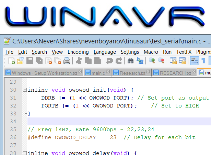Open Replace dialog from the toolbar
This screenshot has height=155, width=211.
140,61
